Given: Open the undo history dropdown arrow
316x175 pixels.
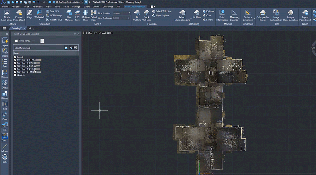Looking at the screenshot, I should [x=41, y=2].
